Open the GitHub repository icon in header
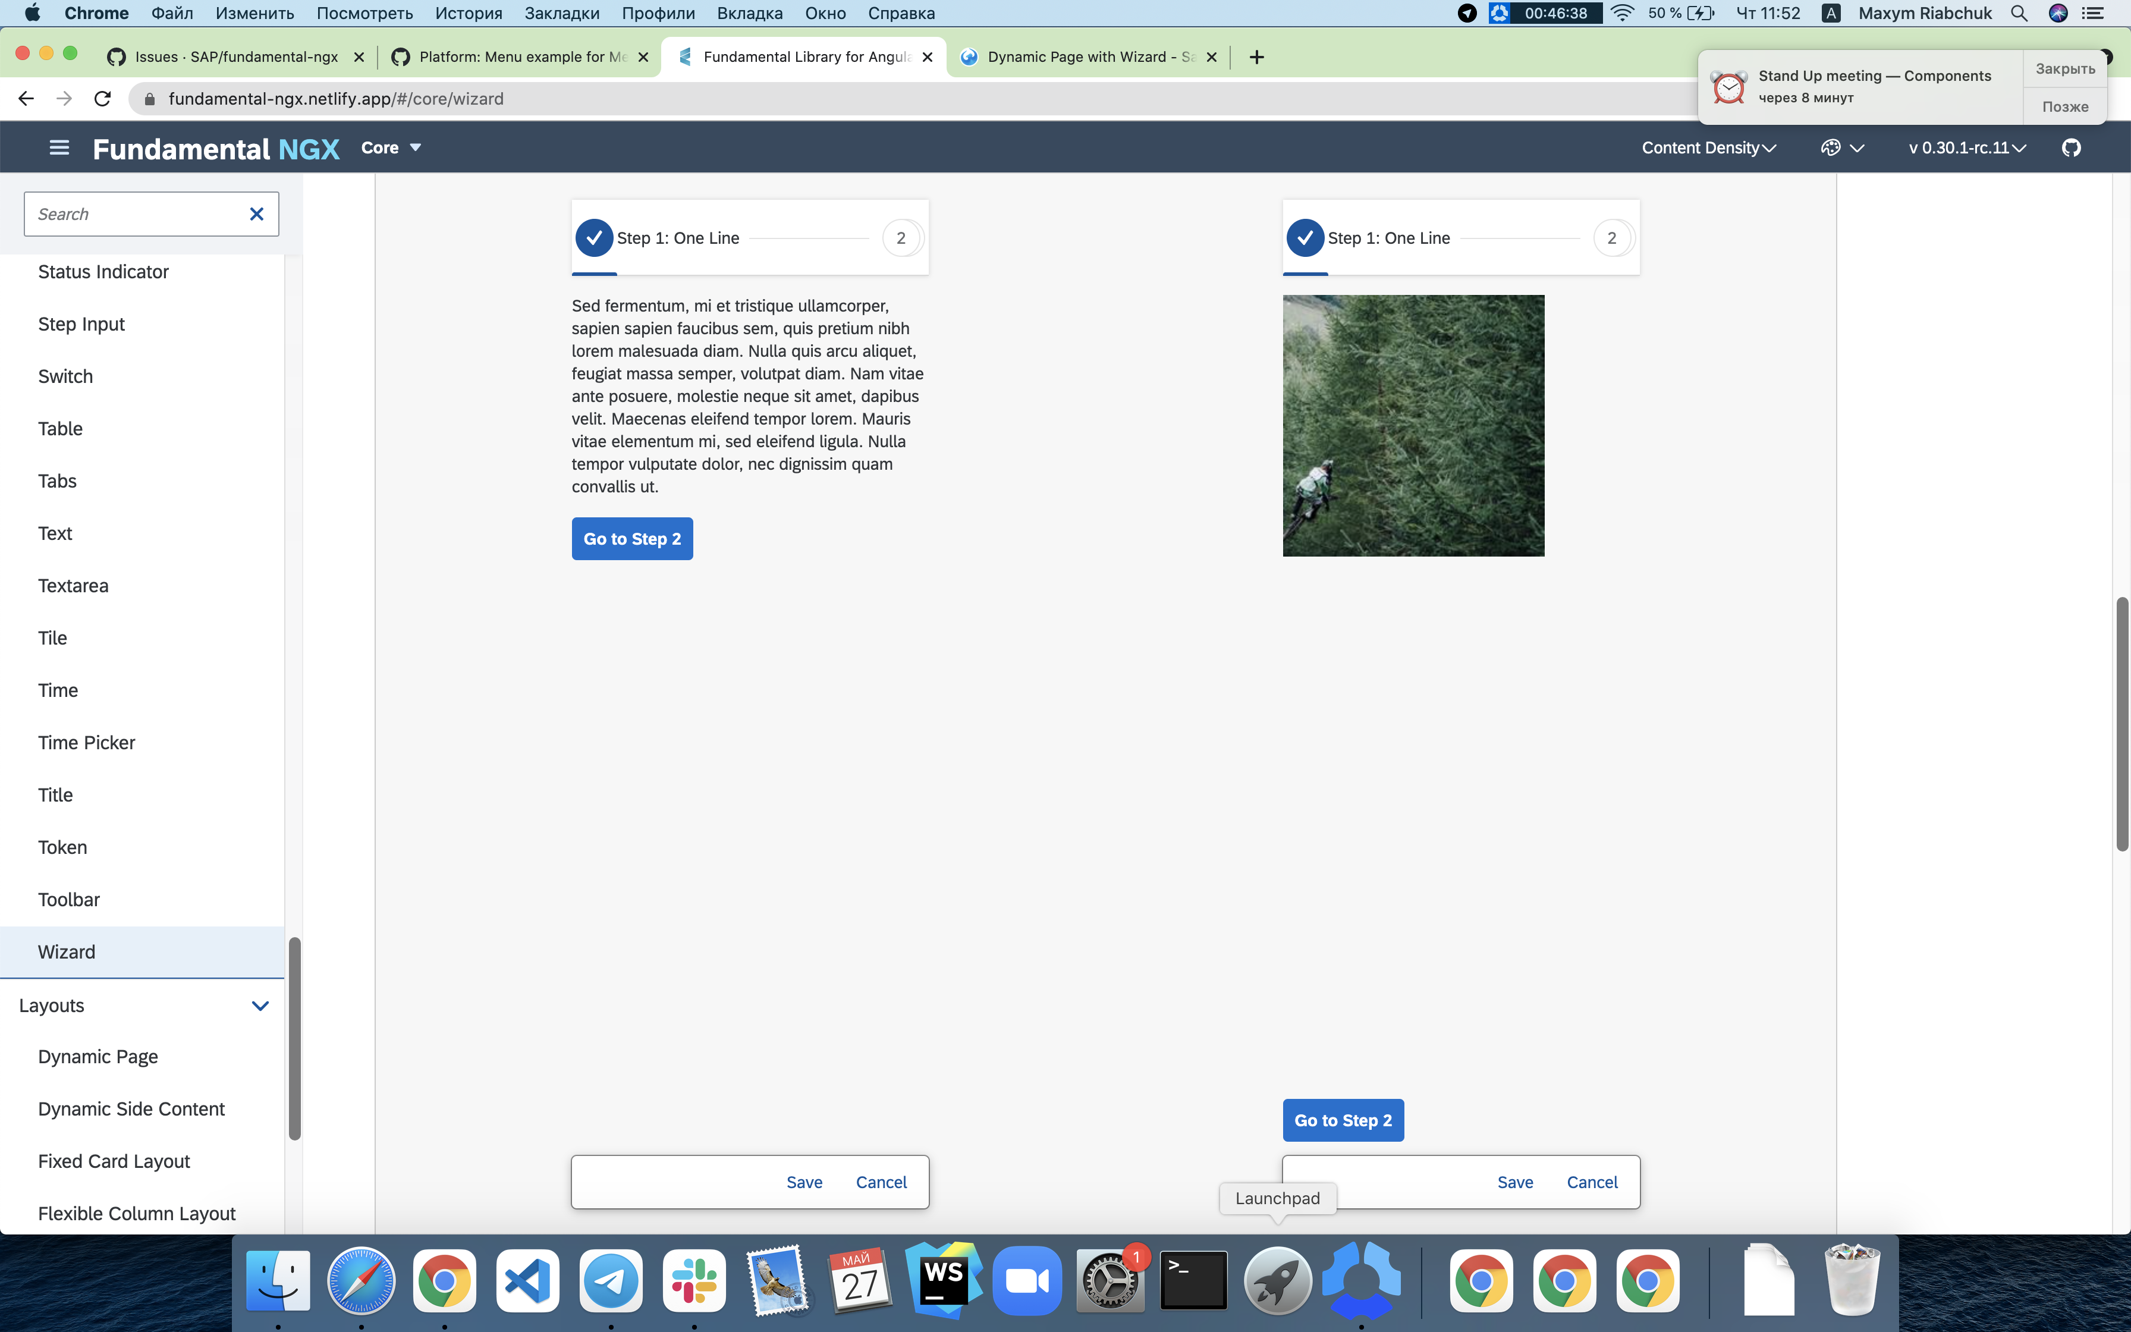 coord(2071,147)
